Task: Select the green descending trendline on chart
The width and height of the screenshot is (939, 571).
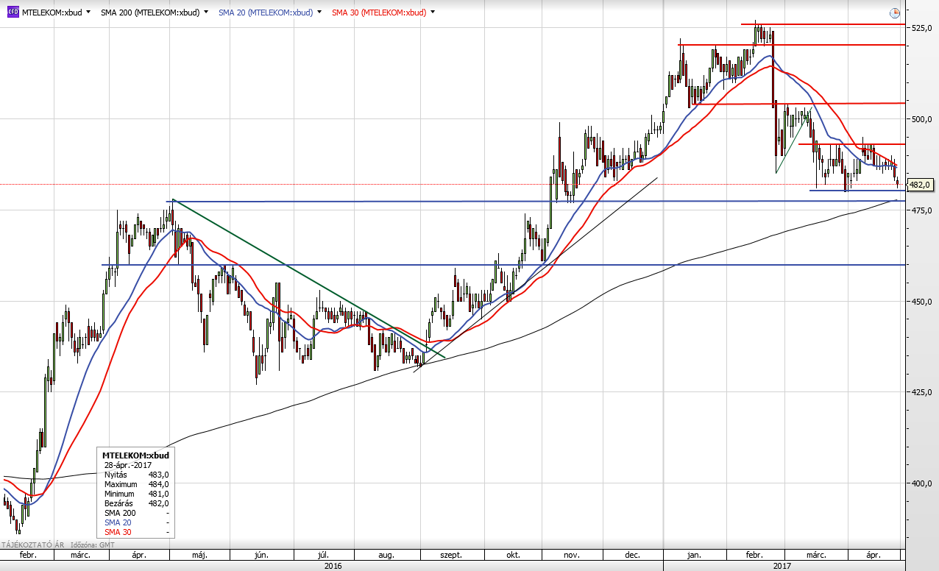Action: pyautogui.click(x=309, y=280)
